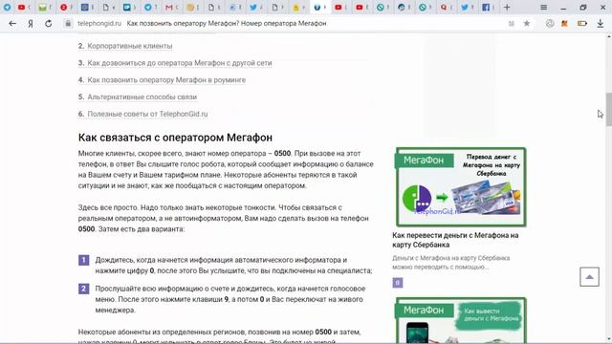Click the page URL telephongid.ru in address bar
Viewport: 612px width, 344px height.
point(99,23)
